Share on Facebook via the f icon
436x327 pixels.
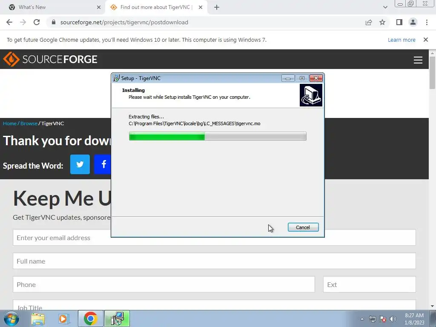pyautogui.click(x=103, y=164)
